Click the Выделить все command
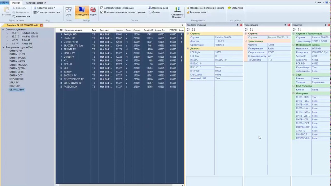 pos(21,17)
